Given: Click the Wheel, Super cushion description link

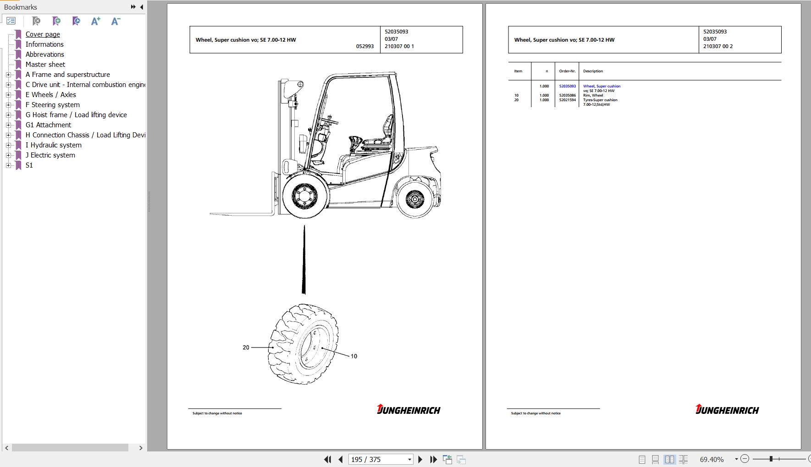Looking at the screenshot, I should tap(601, 86).
